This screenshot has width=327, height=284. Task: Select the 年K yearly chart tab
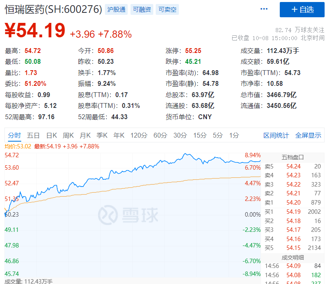click(x=118, y=136)
